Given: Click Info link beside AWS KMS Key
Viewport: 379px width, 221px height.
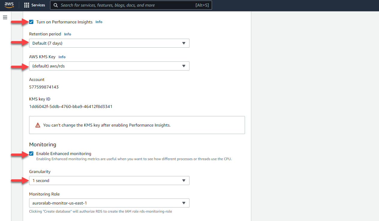Looking at the screenshot, I should pos(62,57).
